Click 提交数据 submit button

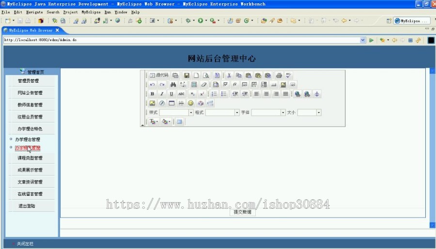pyautogui.click(x=243, y=212)
